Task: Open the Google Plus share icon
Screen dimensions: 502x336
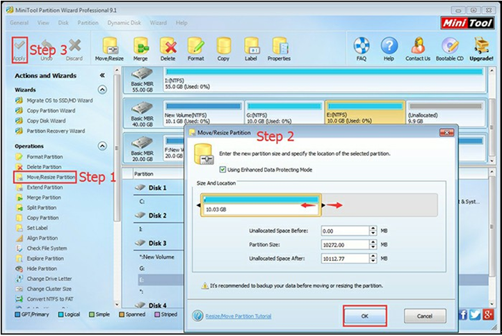Action: [488, 314]
